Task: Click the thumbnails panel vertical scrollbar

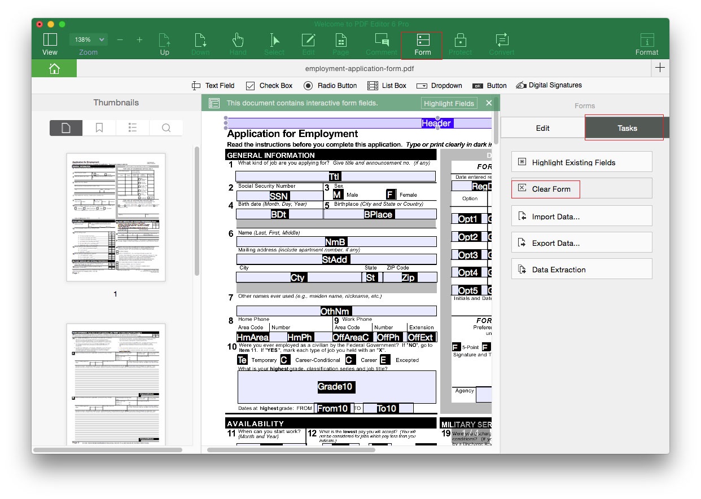Action: 197,211
